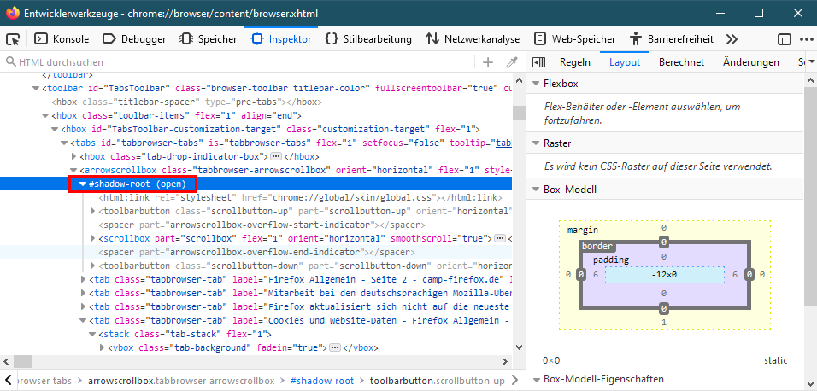
Task: Show more tools with double chevron
Action: tap(732, 39)
